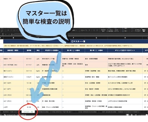Toggle underline formatting in the ribbon

[x=14, y=30]
